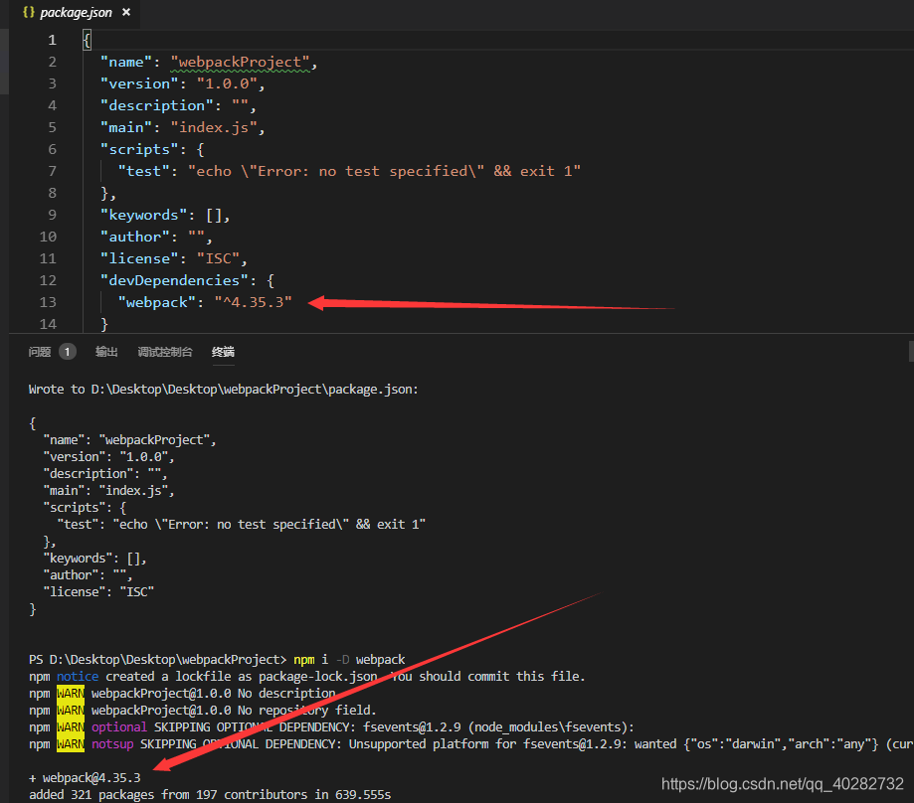Image resolution: width=914 pixels, height=803 pixels.
Task: Click the npm notice lockfile message line
Action: pyautogui.click(x=306, y=676)
